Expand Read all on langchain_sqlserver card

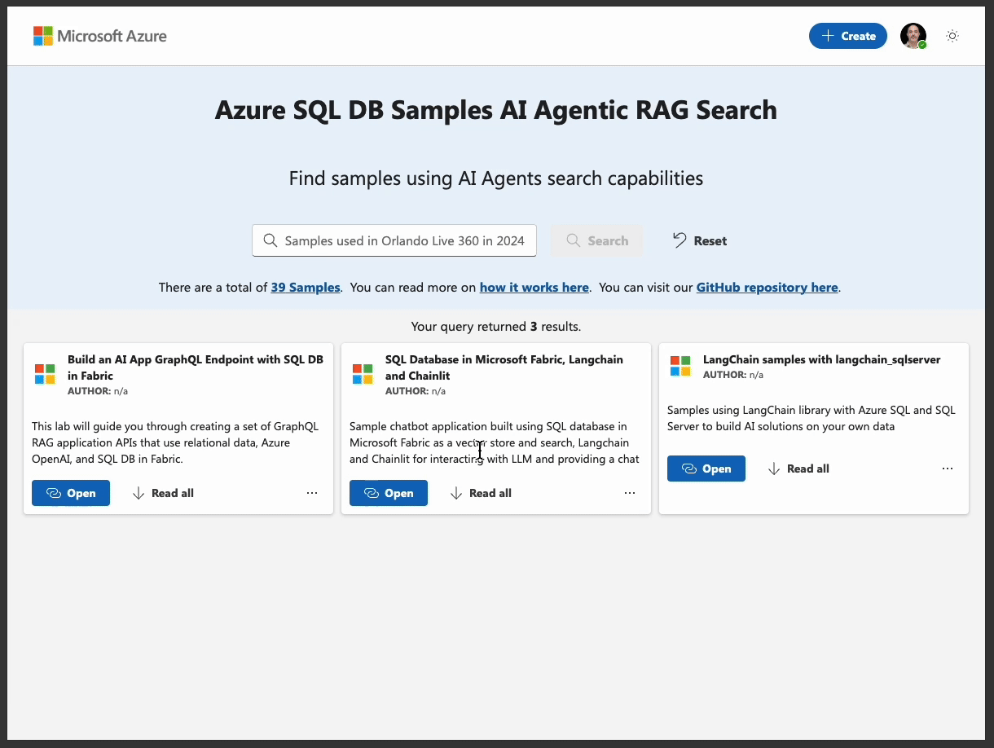pyautogui.click(x=798, y=469)
